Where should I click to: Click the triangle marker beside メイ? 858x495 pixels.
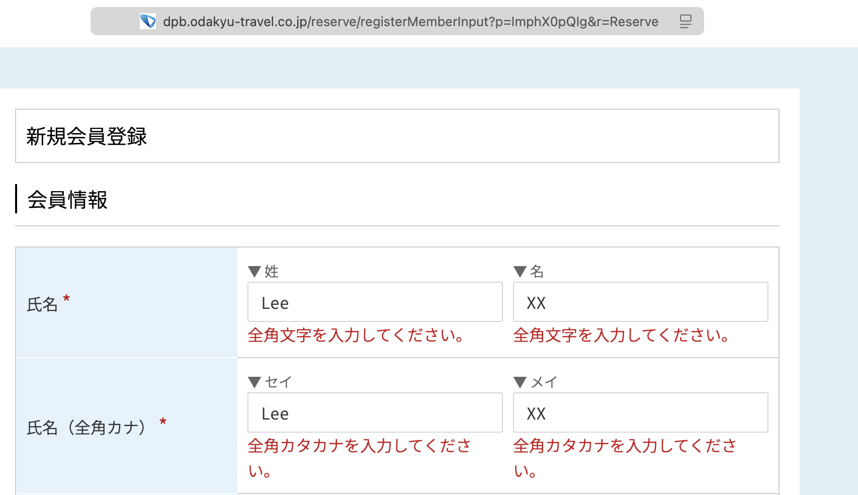[520, 383]
